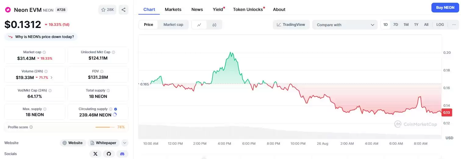Switch to the Token Unlocks tab
Image resolution: width=461 pixels, height=159 pixels.
248,9
